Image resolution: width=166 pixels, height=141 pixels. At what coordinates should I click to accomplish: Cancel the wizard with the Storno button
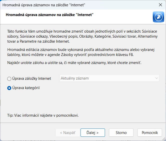click(x=121, y=132)
